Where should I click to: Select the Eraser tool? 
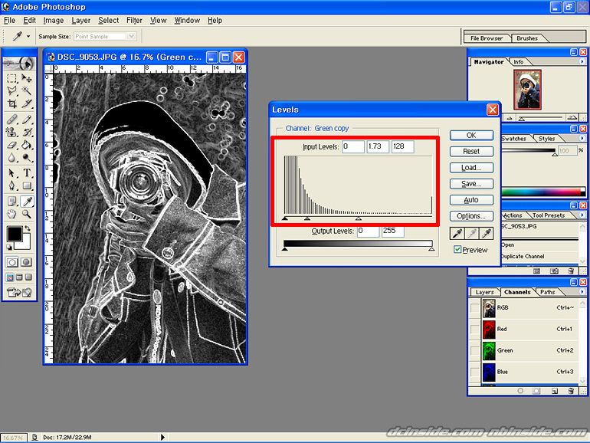11,145
